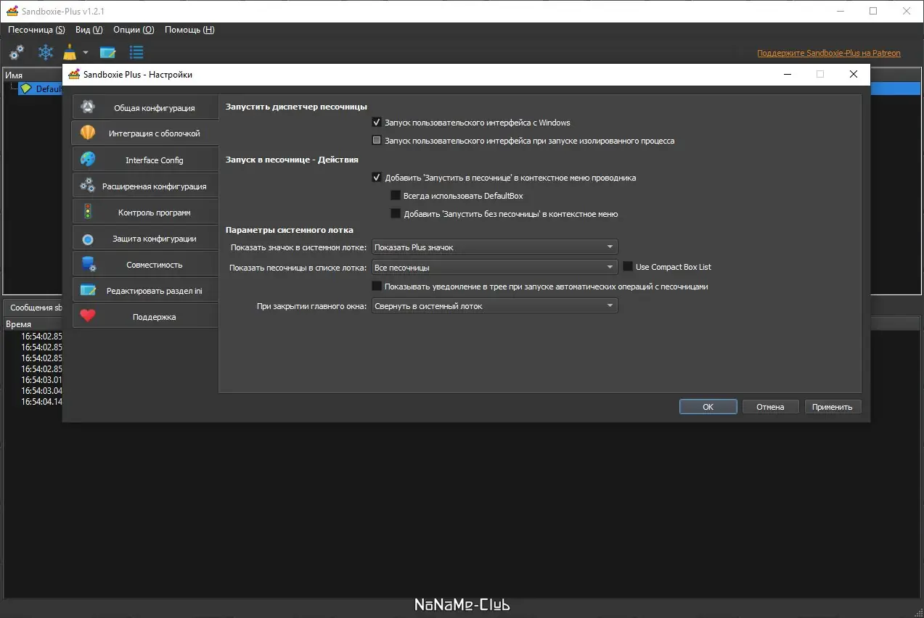Click the heart icon of Поддержка

click(x=88, y=316)
